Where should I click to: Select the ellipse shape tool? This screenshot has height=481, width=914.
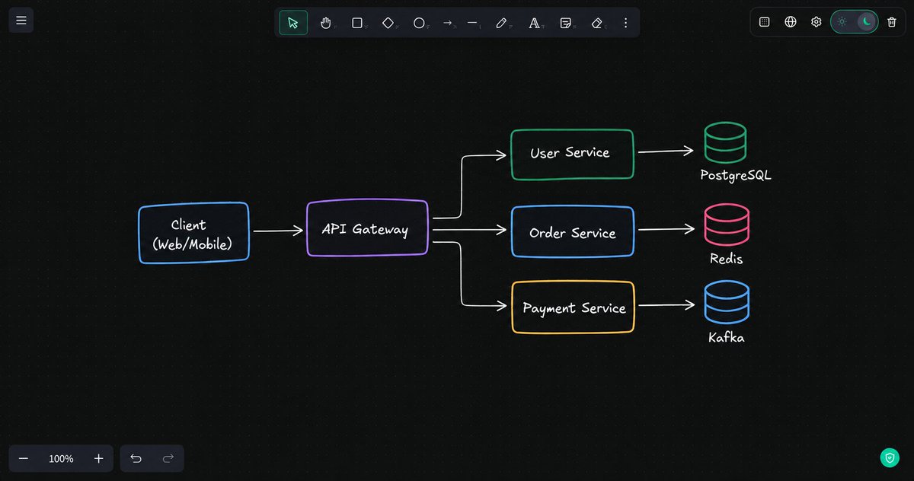point(419,23)
